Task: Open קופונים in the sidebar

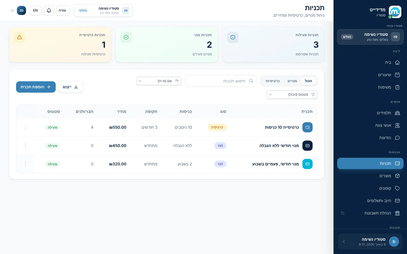Action: pyautogui.click(x=370, y=188)
